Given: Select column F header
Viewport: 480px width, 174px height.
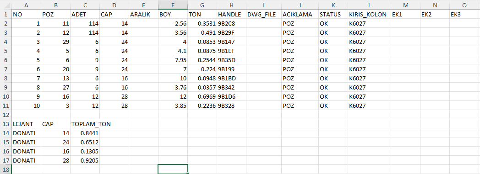Looking at the screenshot, I should click(173, 5).
